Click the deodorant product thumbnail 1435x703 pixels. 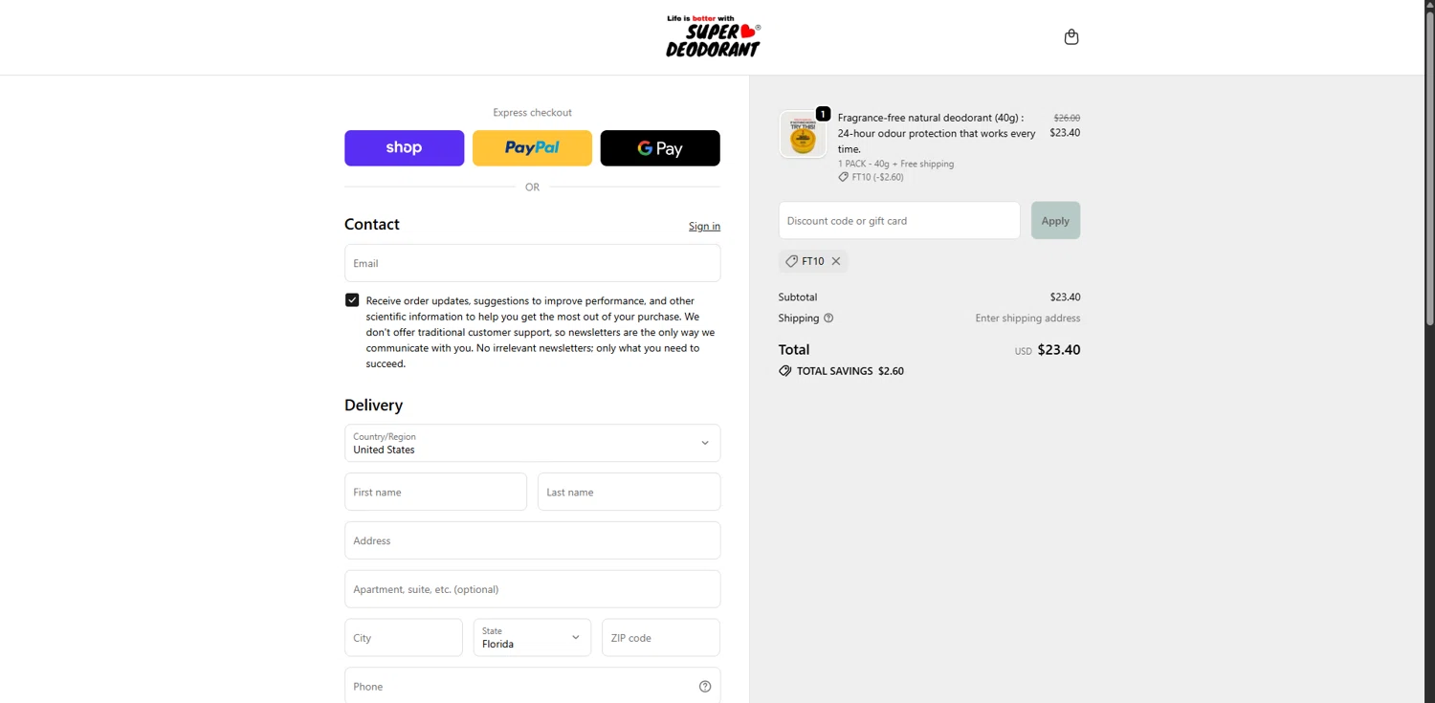tap(803, 135)
